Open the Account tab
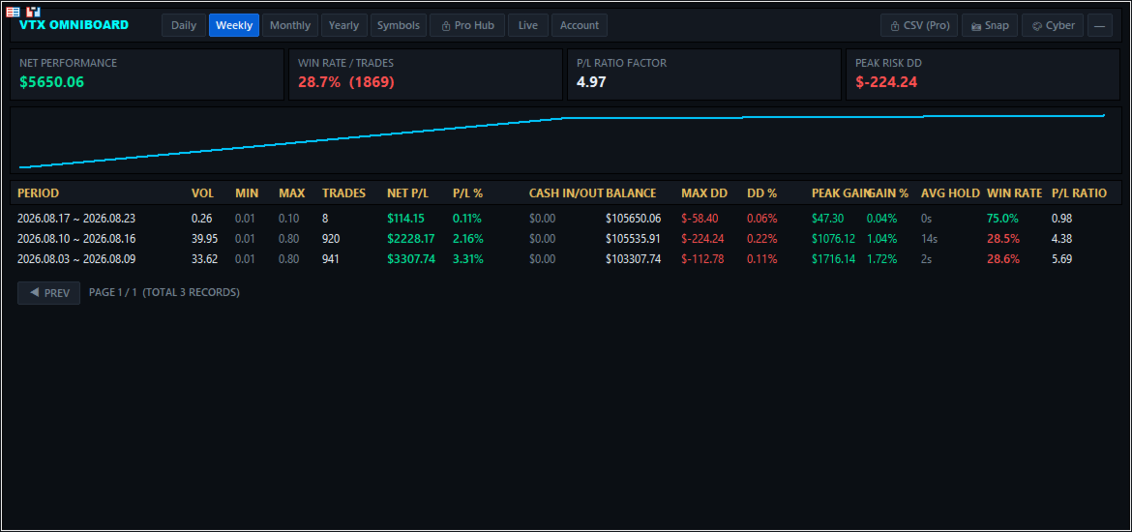 (580, 25)
